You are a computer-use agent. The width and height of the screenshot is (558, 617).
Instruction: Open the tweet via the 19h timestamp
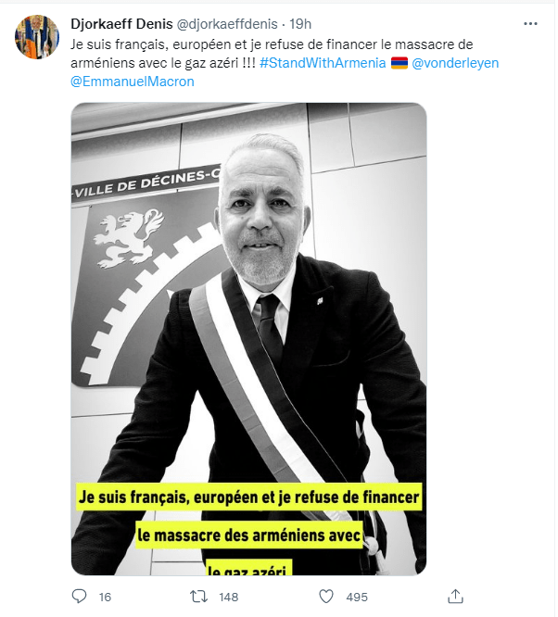pyautogui.click(x=300, y=24)
